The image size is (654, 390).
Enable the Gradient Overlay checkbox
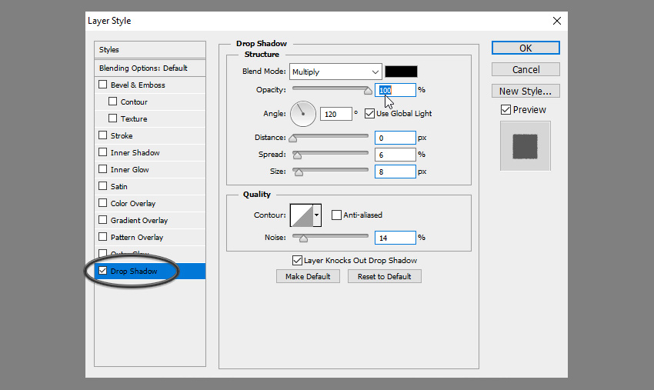tap(102, 220)
